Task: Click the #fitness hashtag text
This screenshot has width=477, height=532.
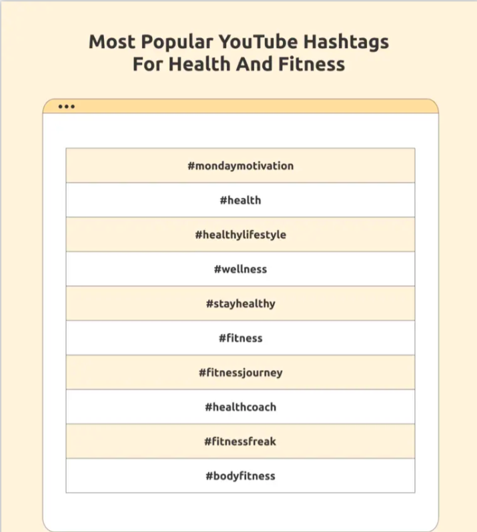Action: point(240,338)
